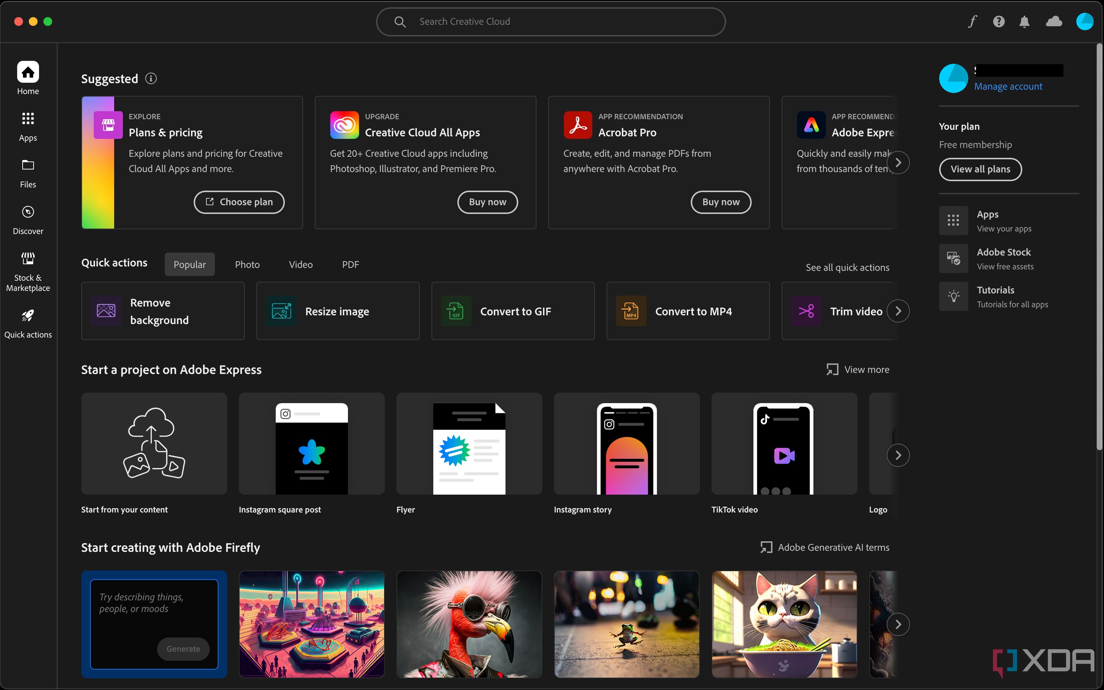The image size is (1104, 690).
Task: Select the PDF quick actions toggle
Action: coord(350,264)
